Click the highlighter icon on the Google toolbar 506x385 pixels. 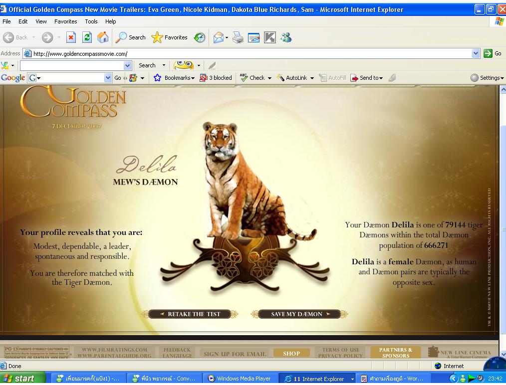coord(392,78)
